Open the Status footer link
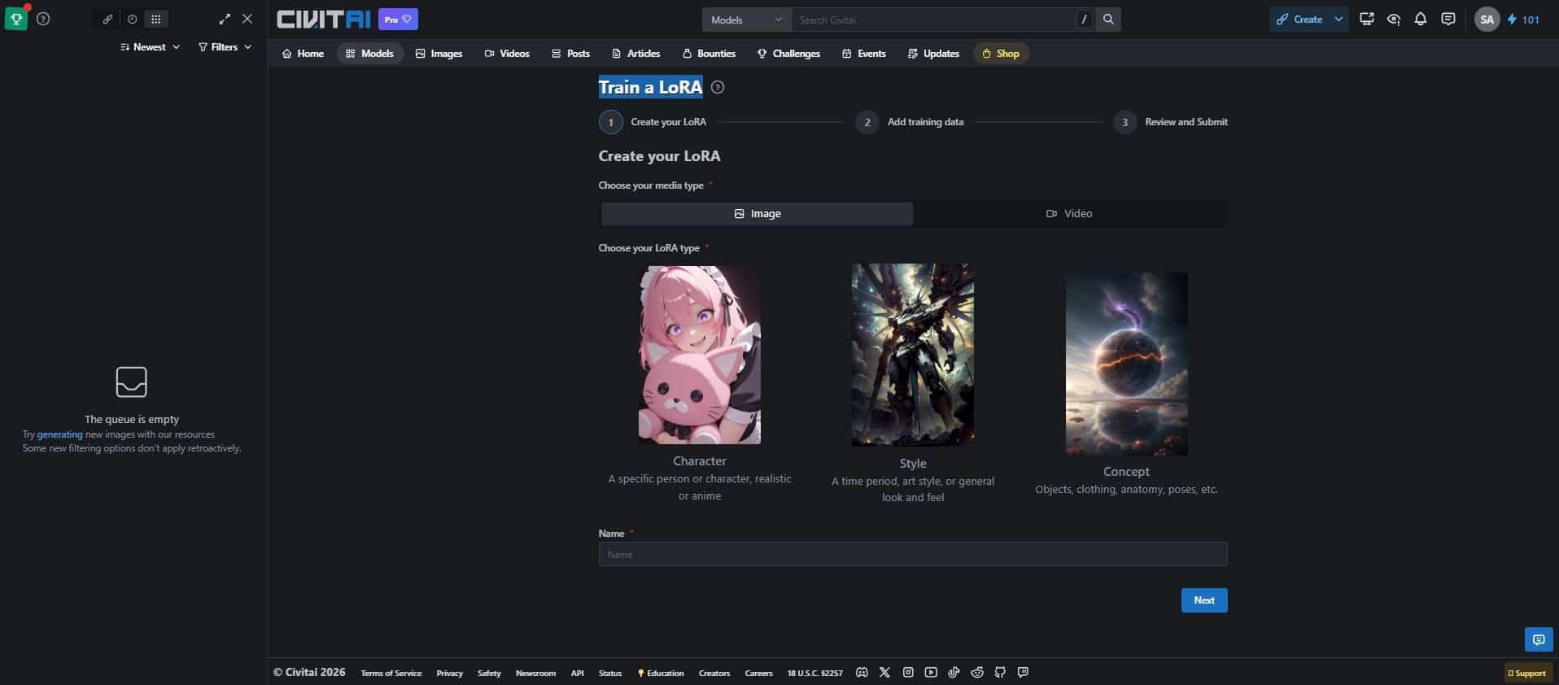 click(x=610, y=673)
